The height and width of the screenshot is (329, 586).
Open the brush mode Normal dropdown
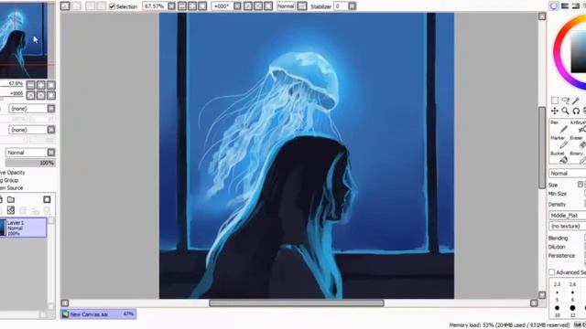click(568, 174)
